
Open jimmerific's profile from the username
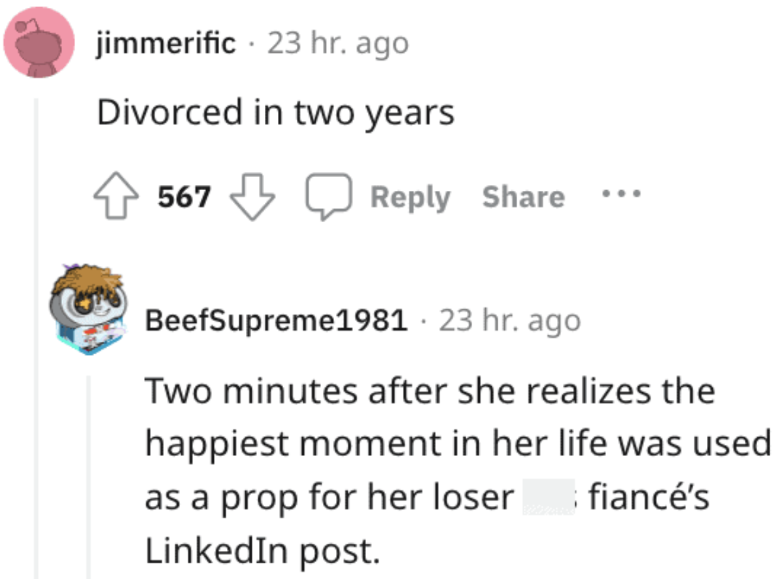(165, 42)
